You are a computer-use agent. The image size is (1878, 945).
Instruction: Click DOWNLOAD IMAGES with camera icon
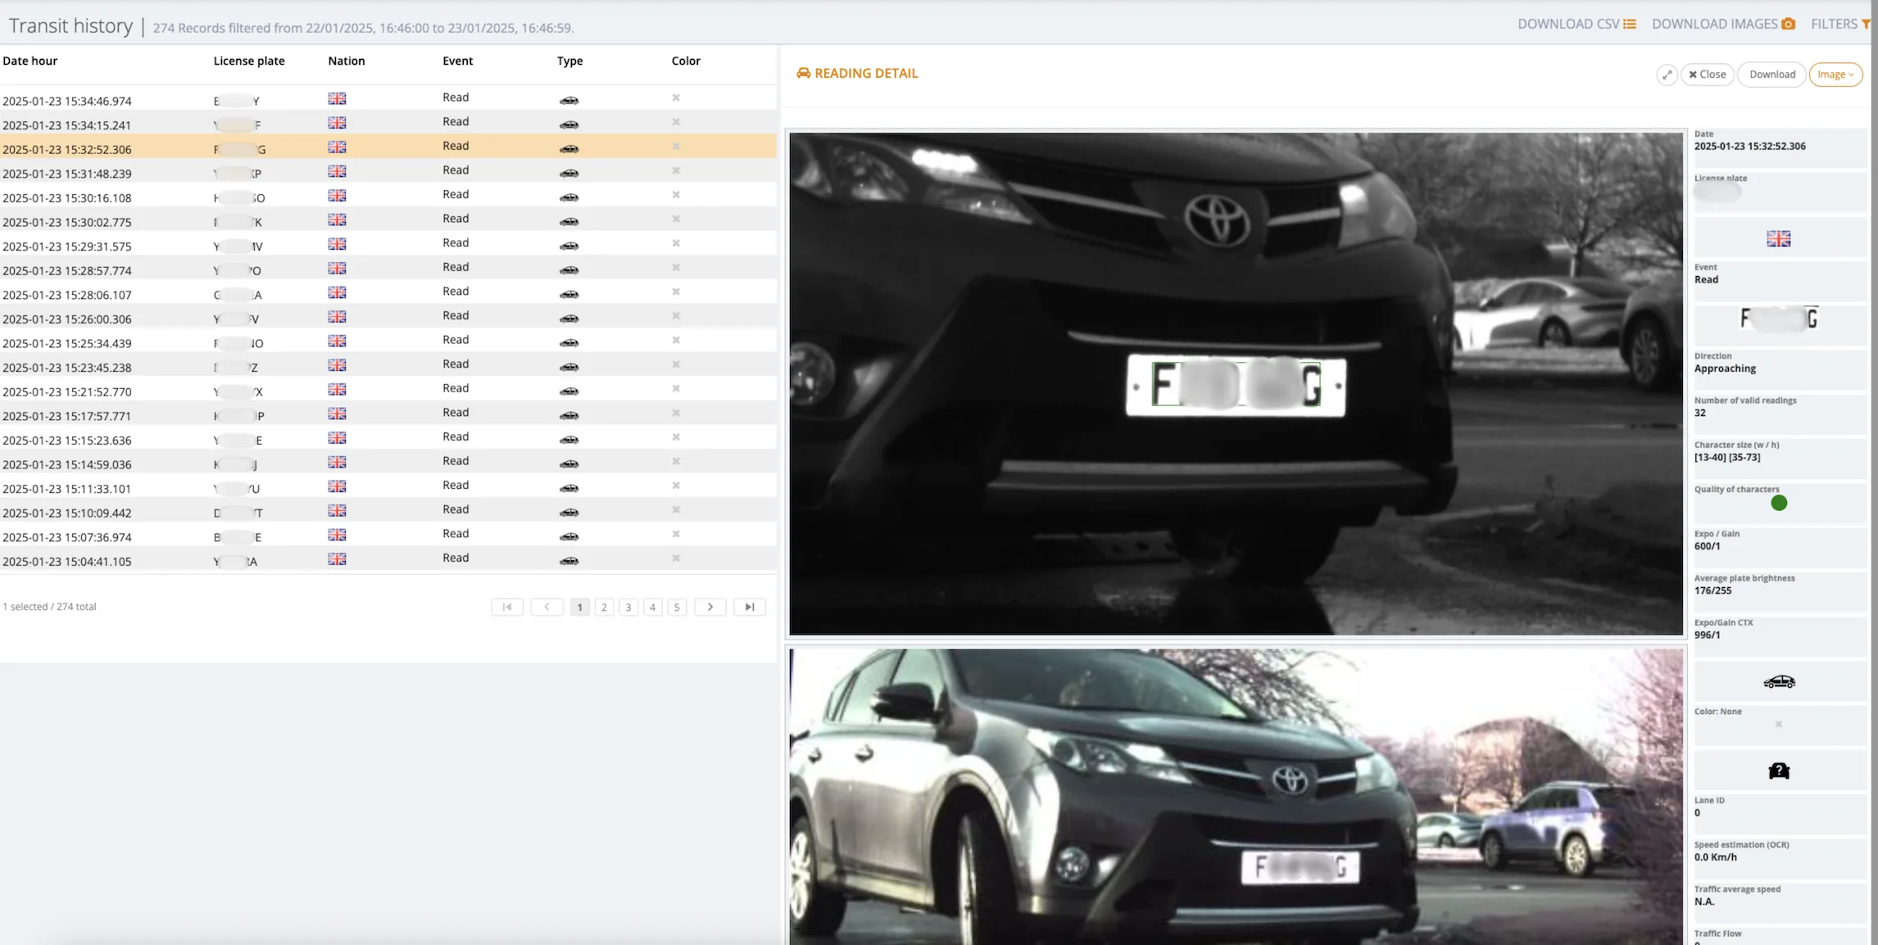1723,24
